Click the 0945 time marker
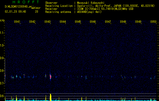 [78, 22]
